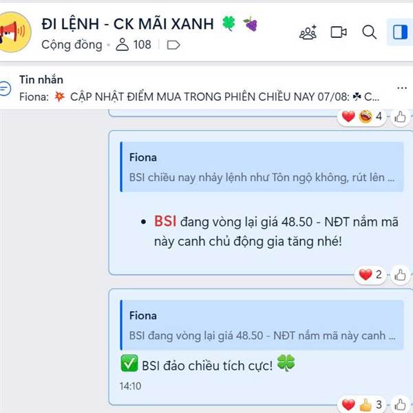Viewport: 413px width, 413px height.
Task: Open the add members icon
Action: [308, 32]
